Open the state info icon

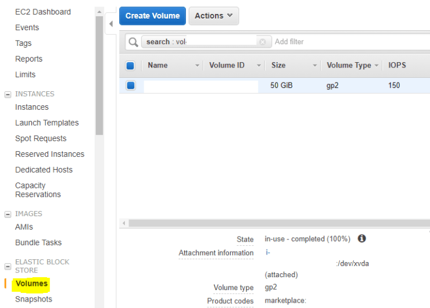361,238
